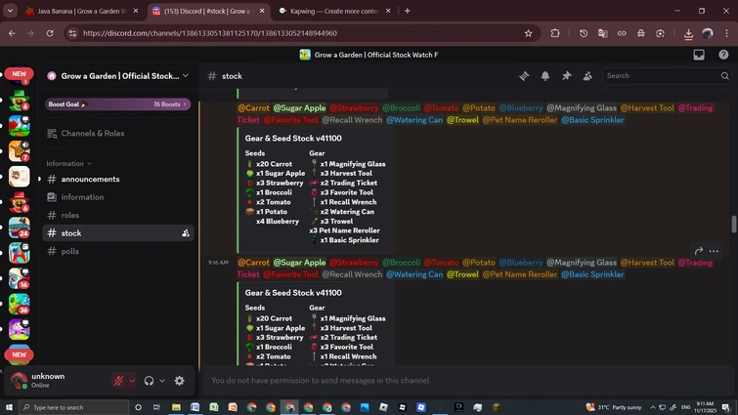Screen dimensions: 738x415
Task: Collapse the Information category
Action: point(68,163)
